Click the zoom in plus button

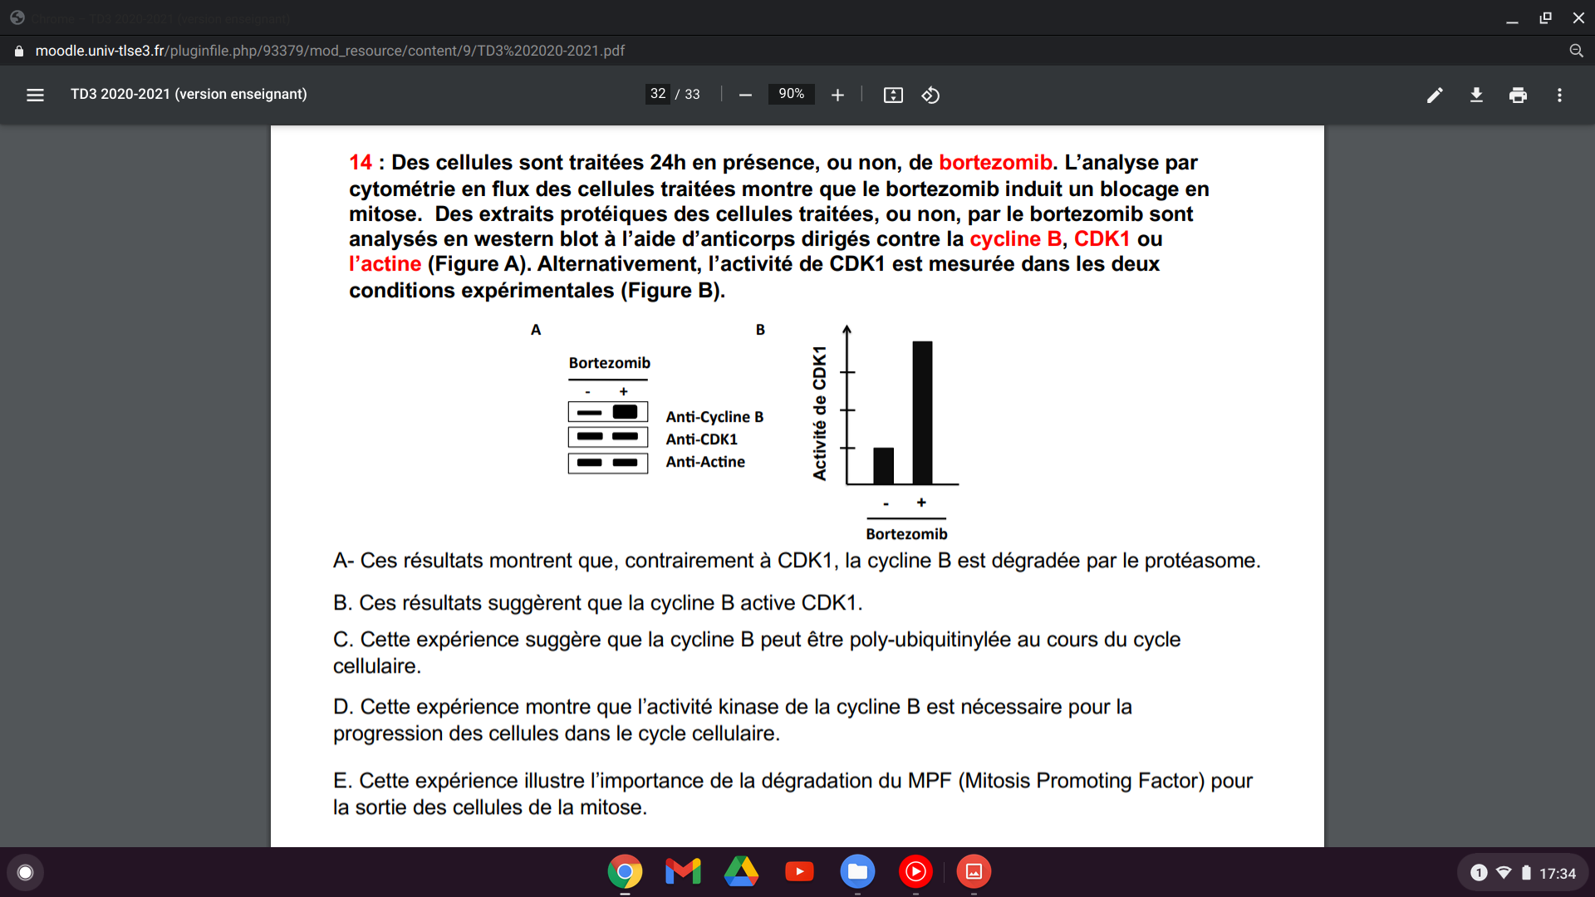point(837,95)
